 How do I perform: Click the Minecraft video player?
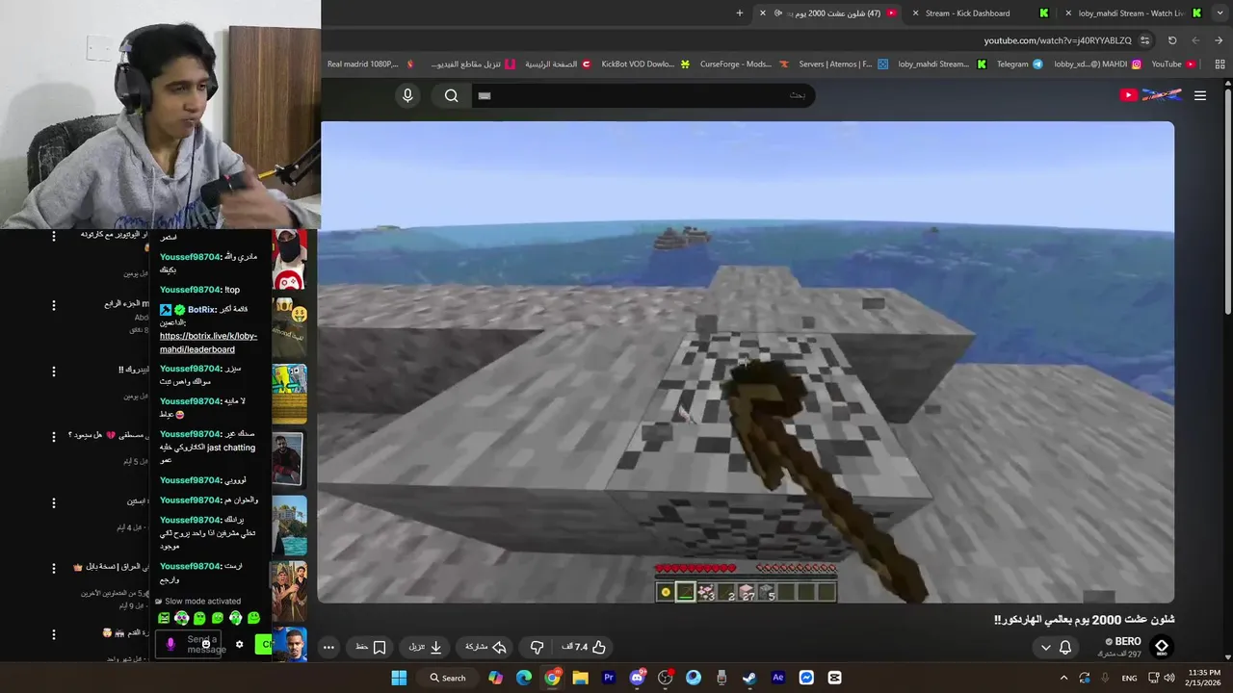pos(747,362)
